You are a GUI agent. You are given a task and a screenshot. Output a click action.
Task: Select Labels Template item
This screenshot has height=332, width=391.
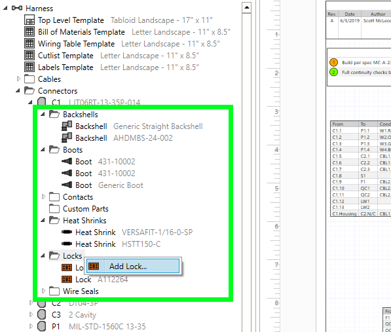pos(65,67)
